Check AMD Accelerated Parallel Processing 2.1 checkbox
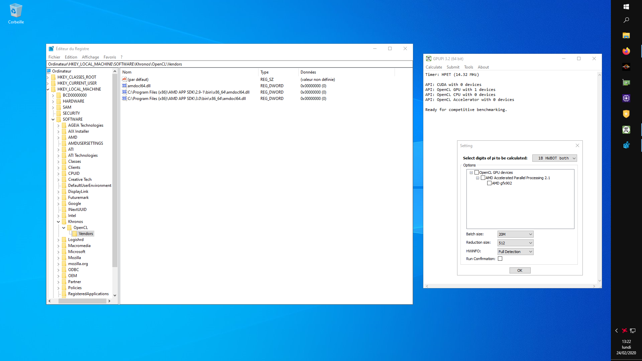 coord(483,178)
